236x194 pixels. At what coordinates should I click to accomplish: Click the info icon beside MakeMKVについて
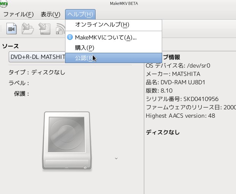(70, 37)
